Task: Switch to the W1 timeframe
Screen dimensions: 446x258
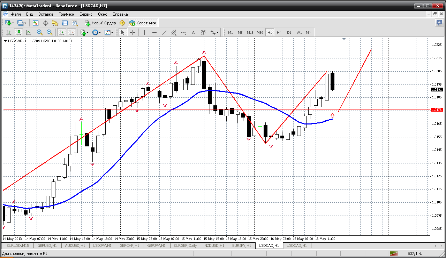Action: (x=299, y=32)
